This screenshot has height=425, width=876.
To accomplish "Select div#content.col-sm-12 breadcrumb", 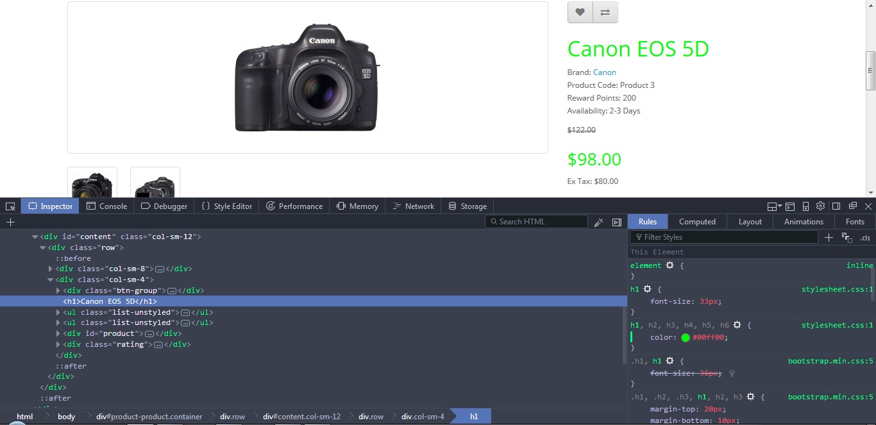I will (x=301, y=417).
